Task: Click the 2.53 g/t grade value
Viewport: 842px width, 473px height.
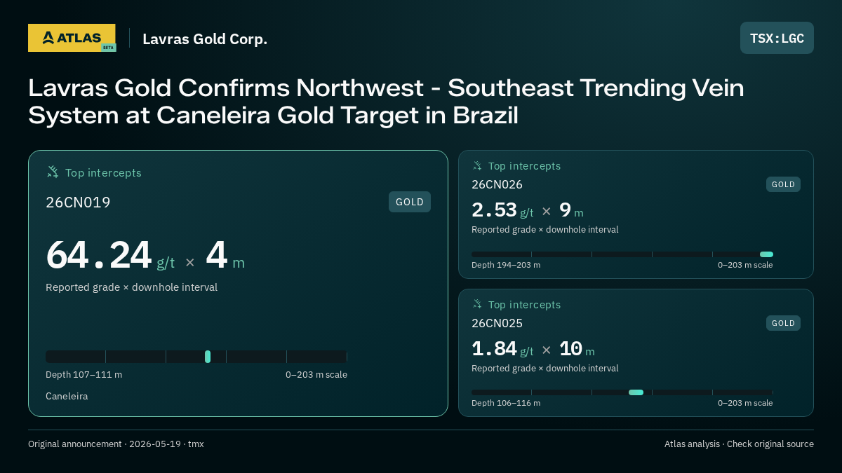Action: (502, 210)
